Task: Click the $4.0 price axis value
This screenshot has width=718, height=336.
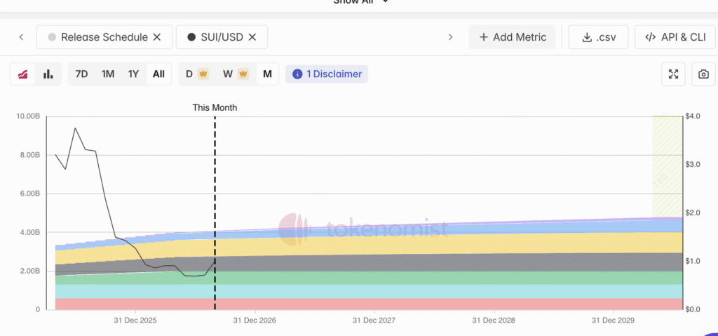Action: click(x=692, y=116)
